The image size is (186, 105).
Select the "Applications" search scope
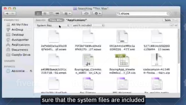(77, 20)
